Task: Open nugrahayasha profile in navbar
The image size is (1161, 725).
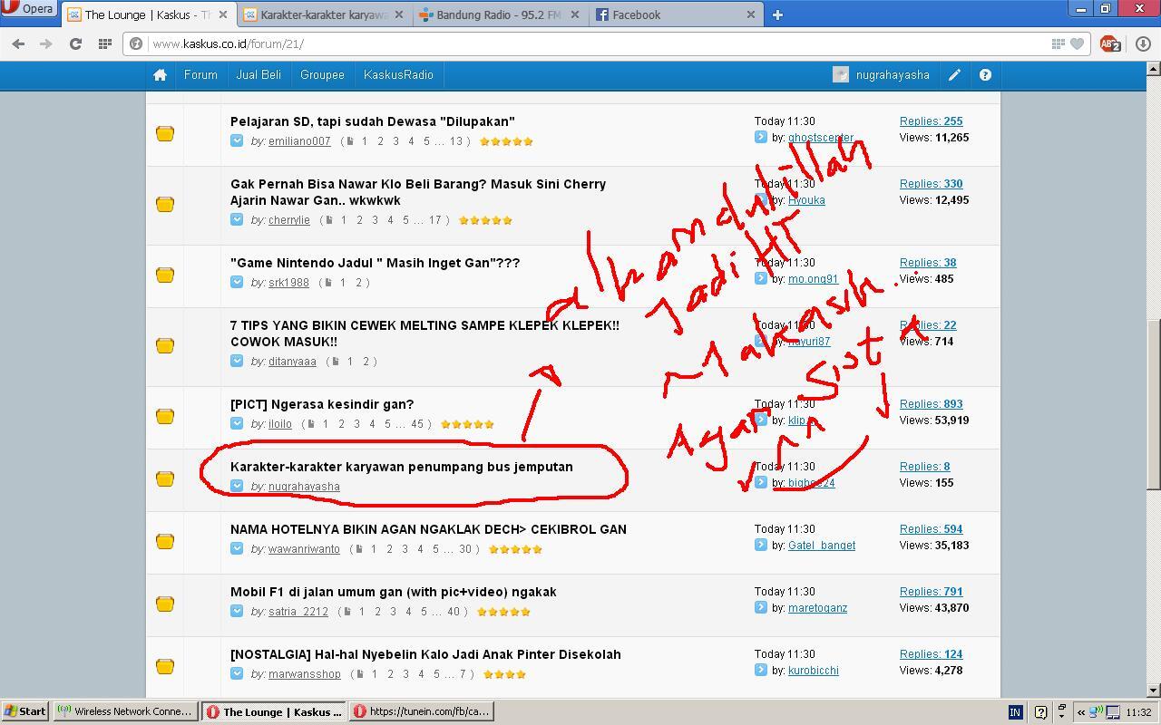Action: [893, 75]
